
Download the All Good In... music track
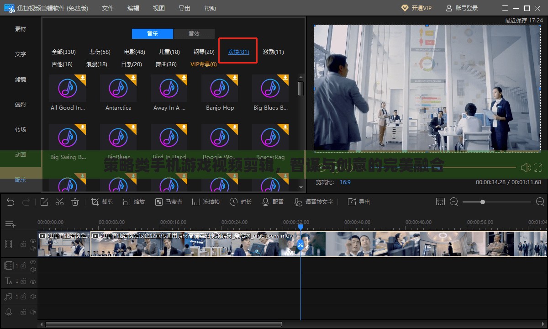coord(83,78)
